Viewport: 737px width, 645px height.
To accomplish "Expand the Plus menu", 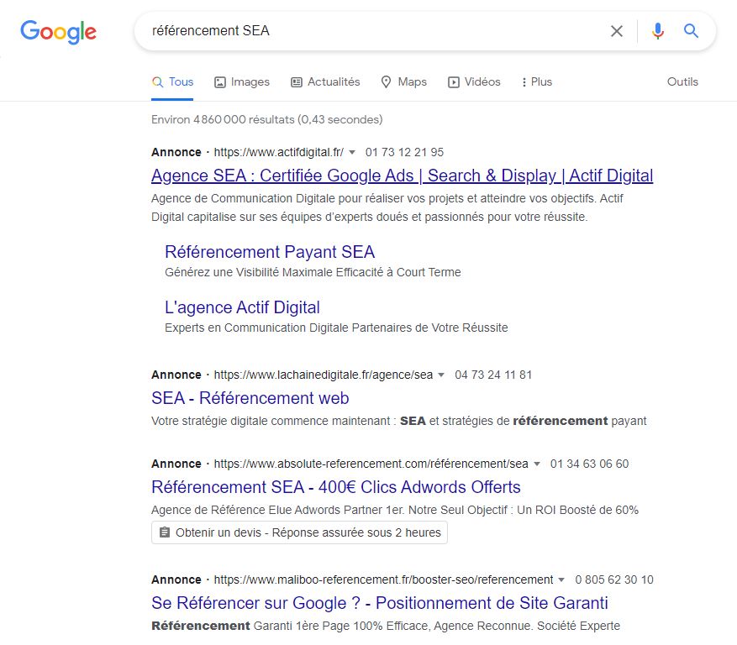I will (537, 81).
